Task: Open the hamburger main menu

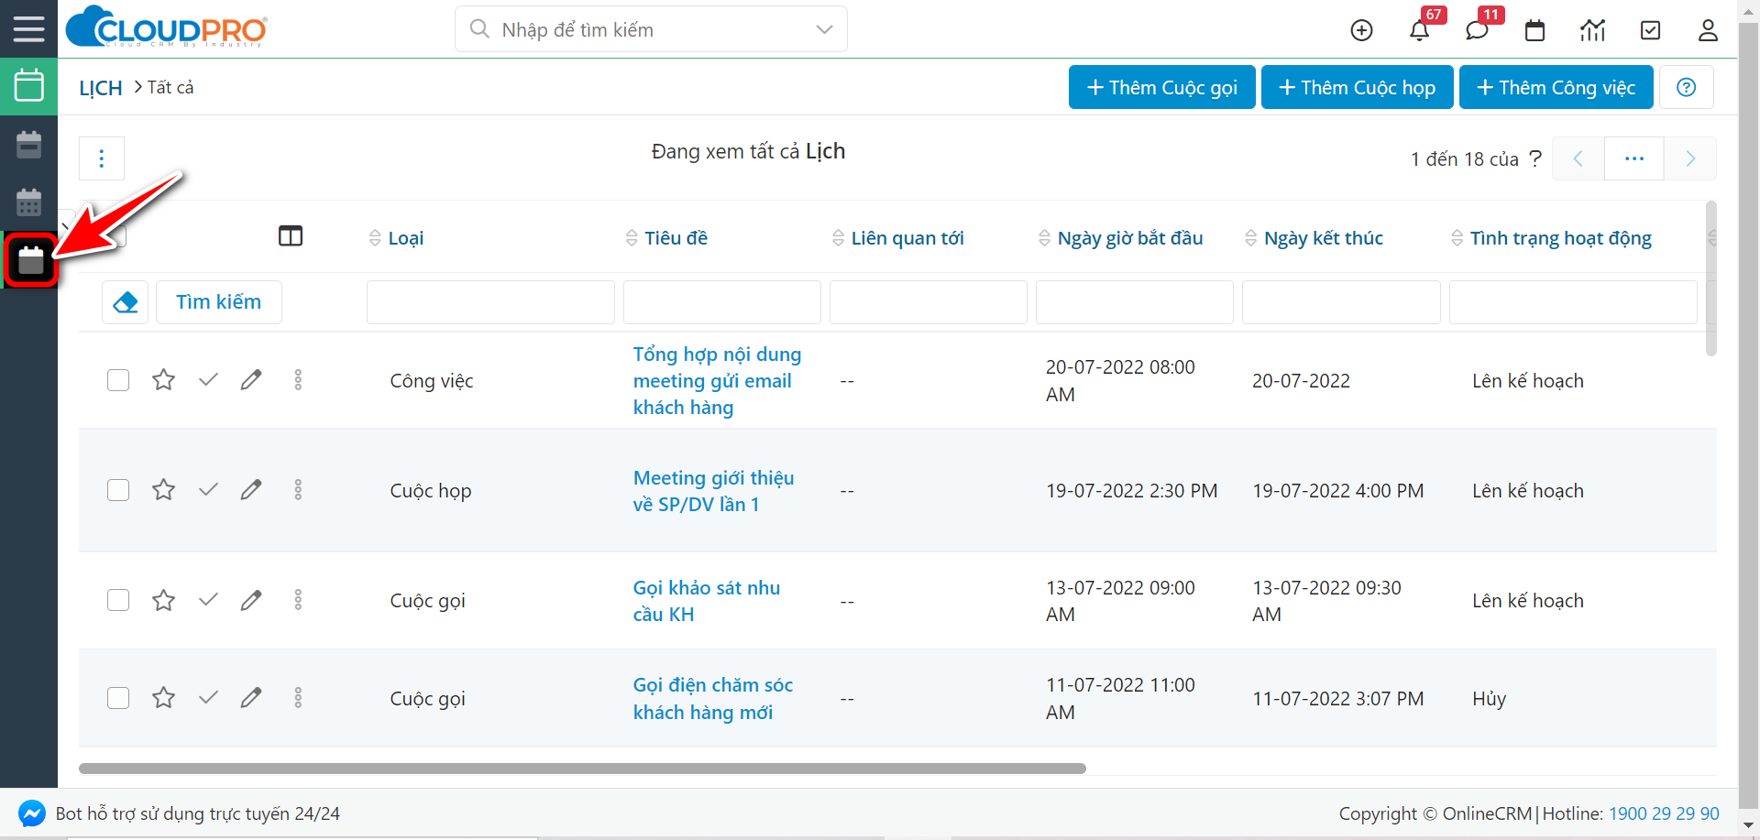Action: pyautogui.click(x=28, y=28)
